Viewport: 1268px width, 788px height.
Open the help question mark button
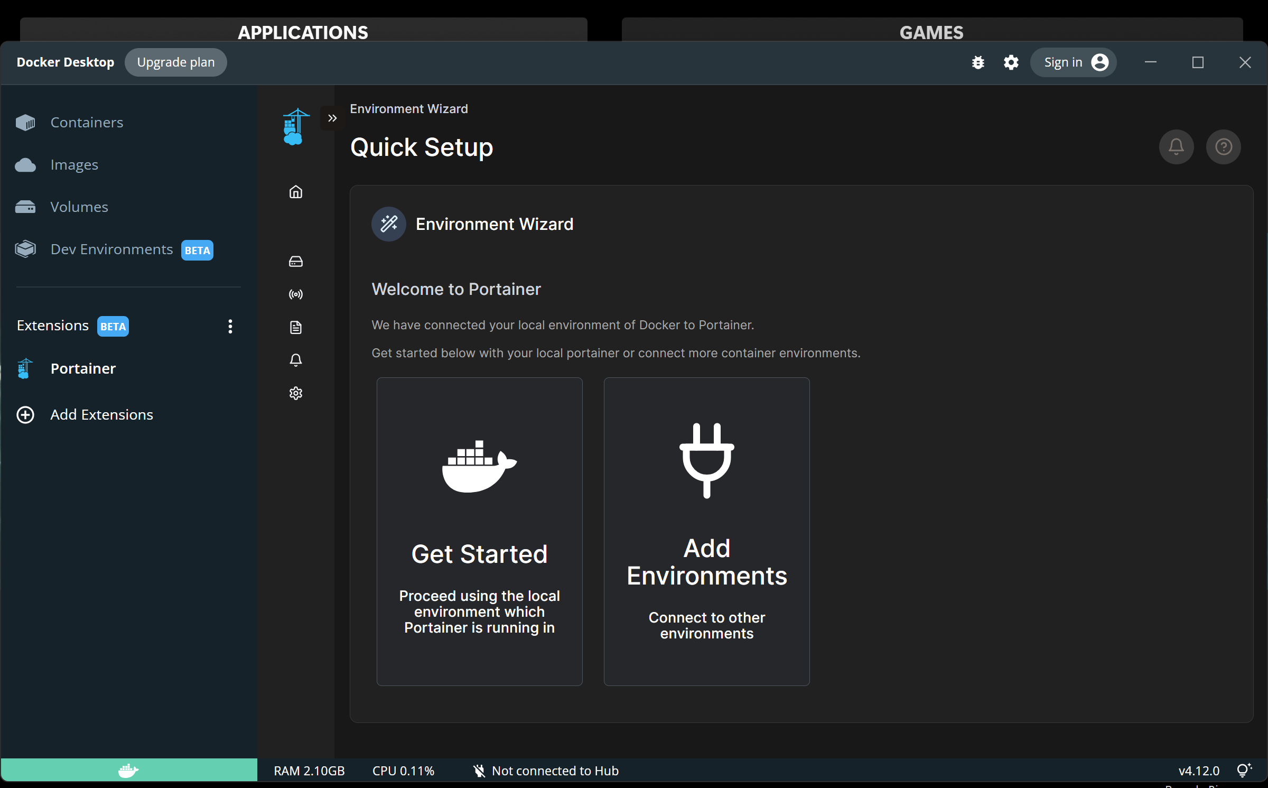(1223, 146)
